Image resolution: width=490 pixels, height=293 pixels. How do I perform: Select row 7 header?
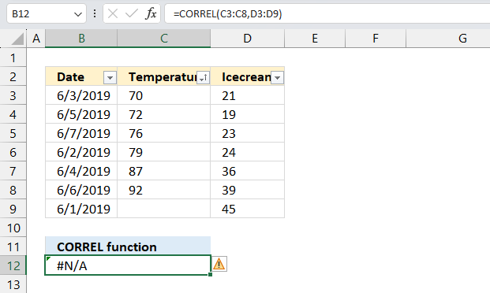[x=13, y=171]
